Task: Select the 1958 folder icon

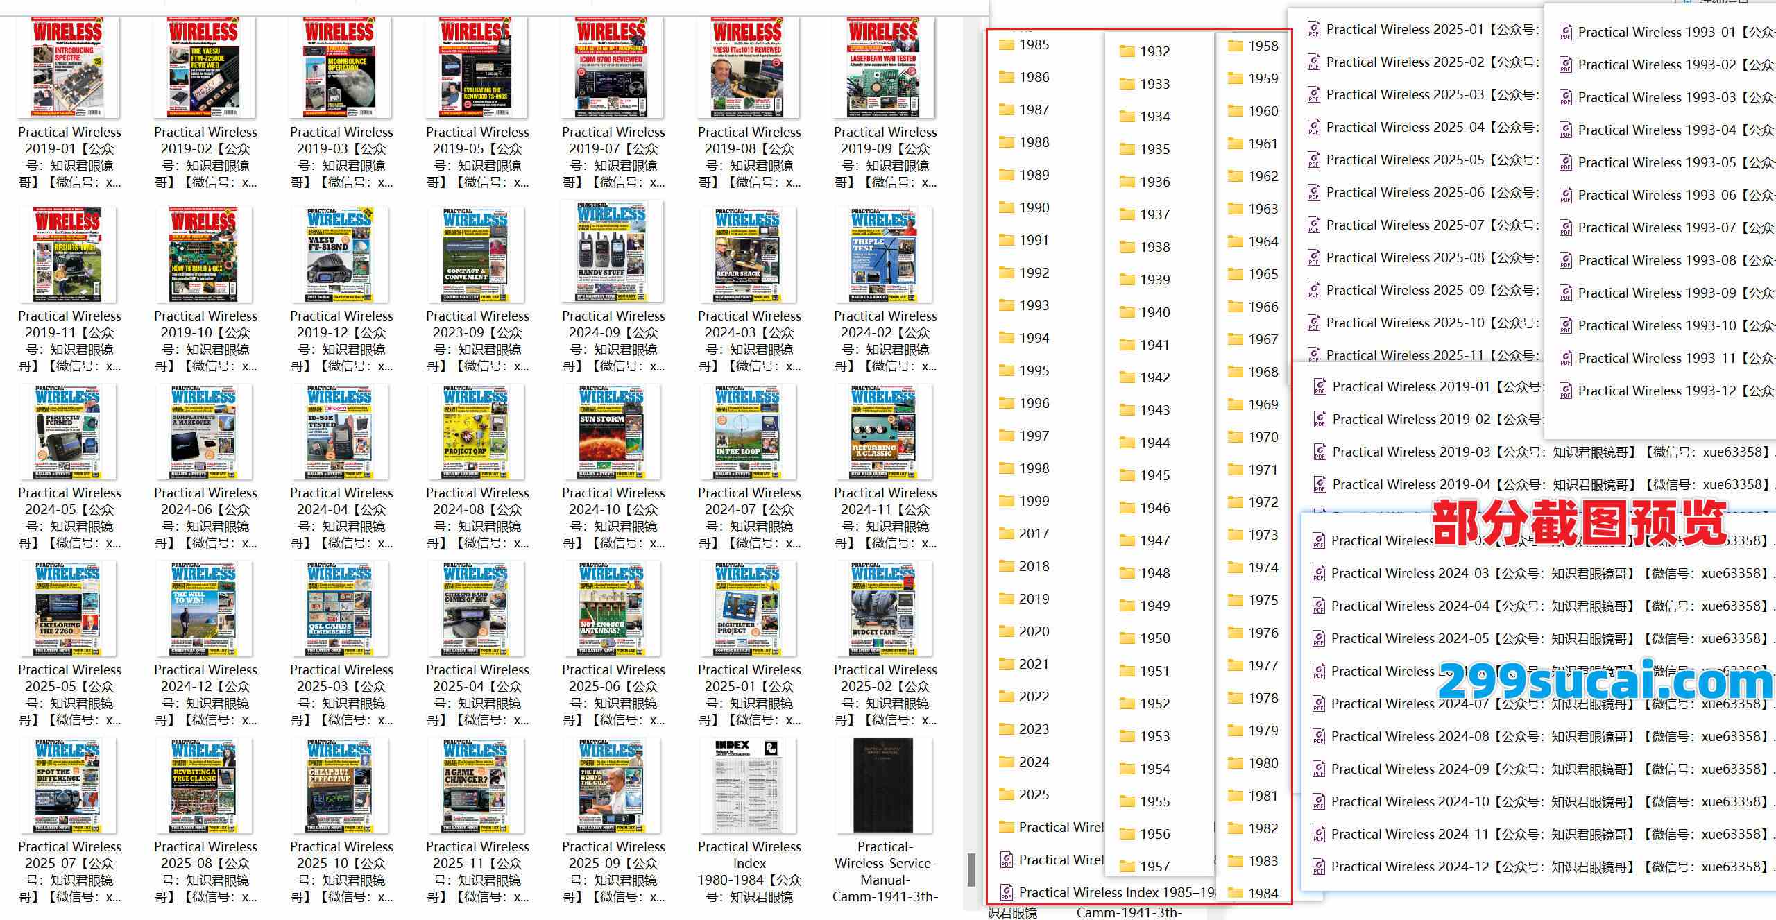Action: 1235,46
